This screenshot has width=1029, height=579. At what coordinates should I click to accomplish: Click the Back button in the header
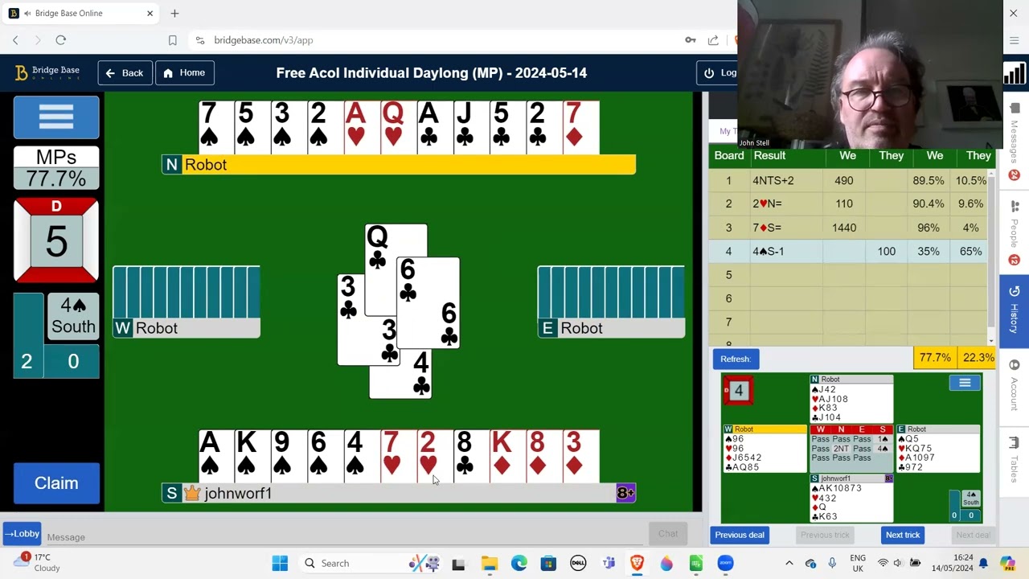coord(124,72)
